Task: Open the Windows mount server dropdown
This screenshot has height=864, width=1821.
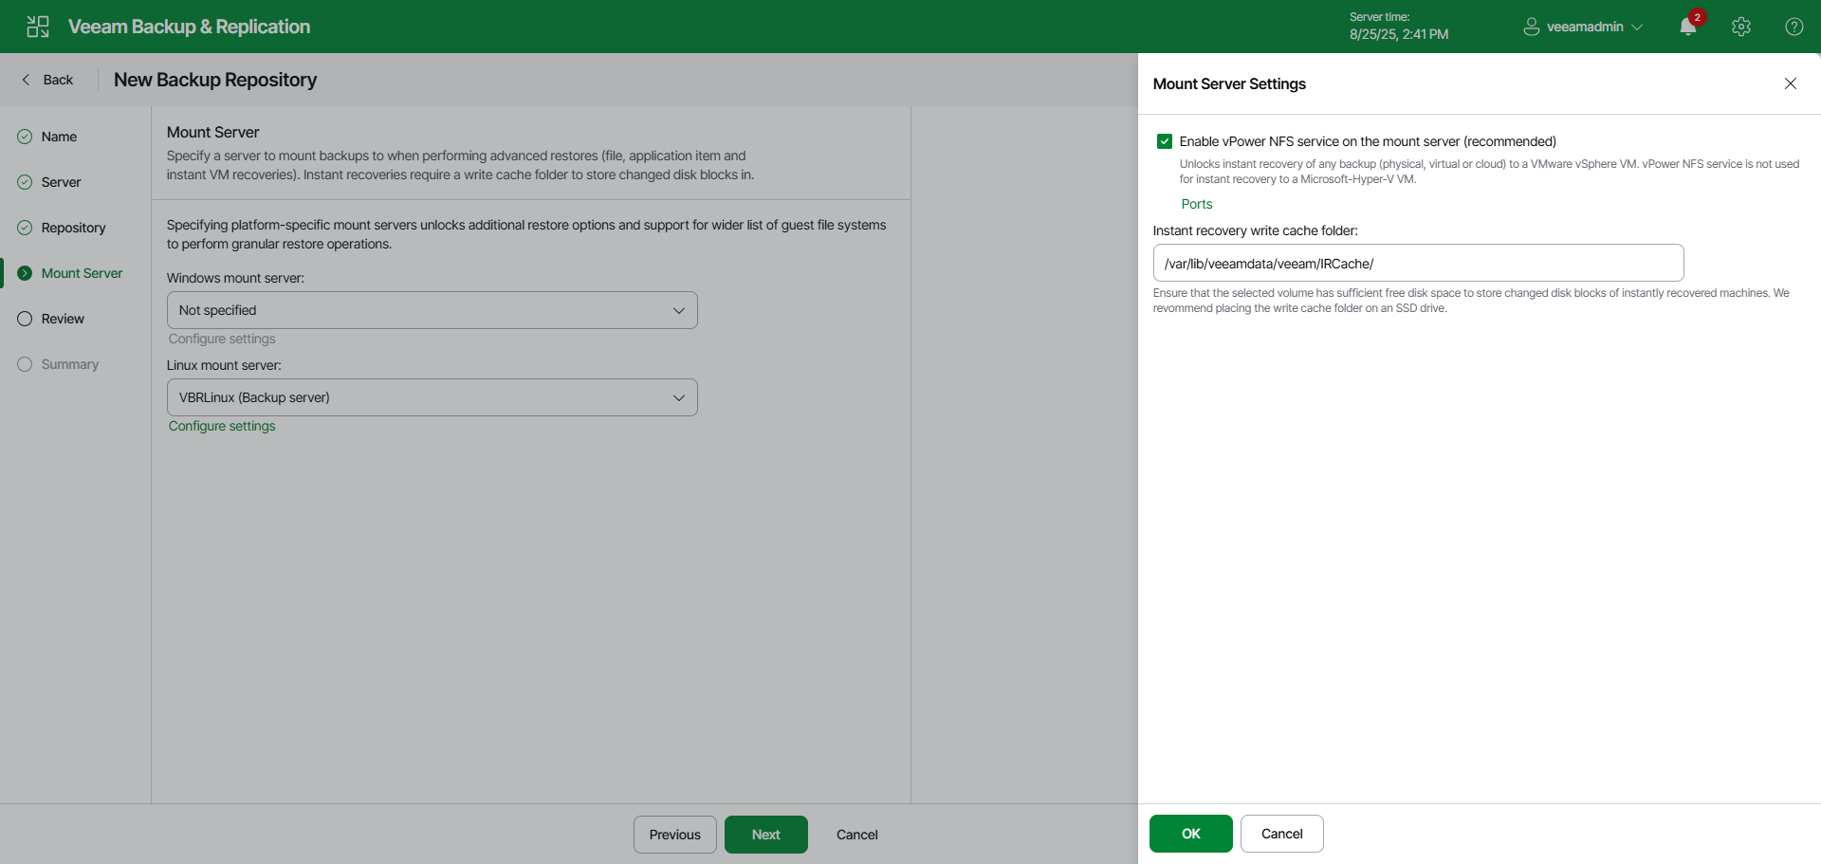Action: coord(432,310)
